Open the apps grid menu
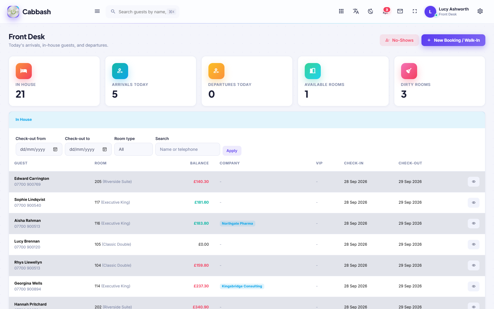Screen dimensions: 494x309 341,11
